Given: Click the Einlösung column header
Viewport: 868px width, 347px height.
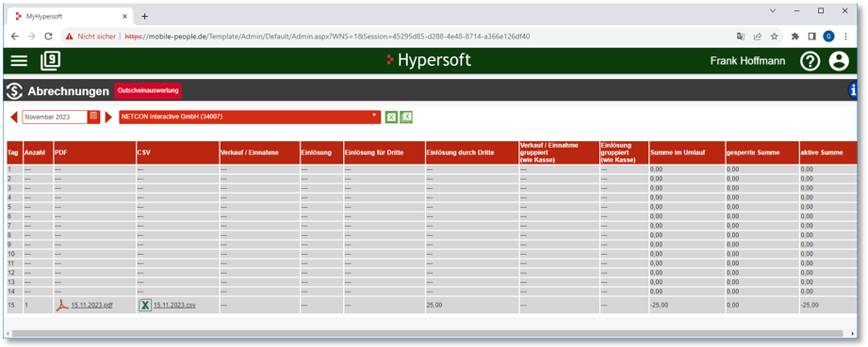Looking at the screenshot, I should [x=321, y=152].
